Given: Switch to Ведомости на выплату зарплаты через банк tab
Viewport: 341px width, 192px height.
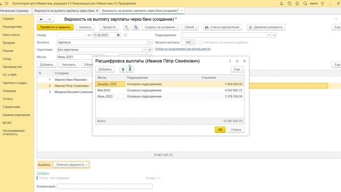Looking at the screenshot, I should point(64,11).
